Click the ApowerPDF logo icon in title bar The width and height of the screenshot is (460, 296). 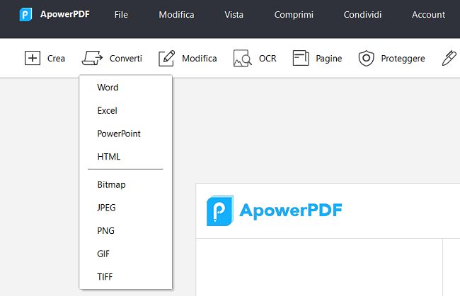coord(25,15)
